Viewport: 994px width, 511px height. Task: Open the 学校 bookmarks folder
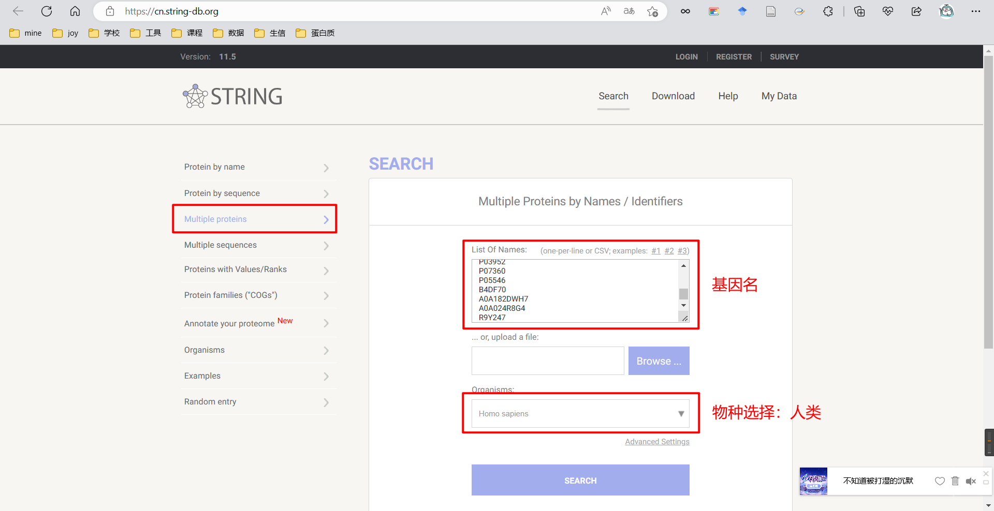click(x=104, y=33)
